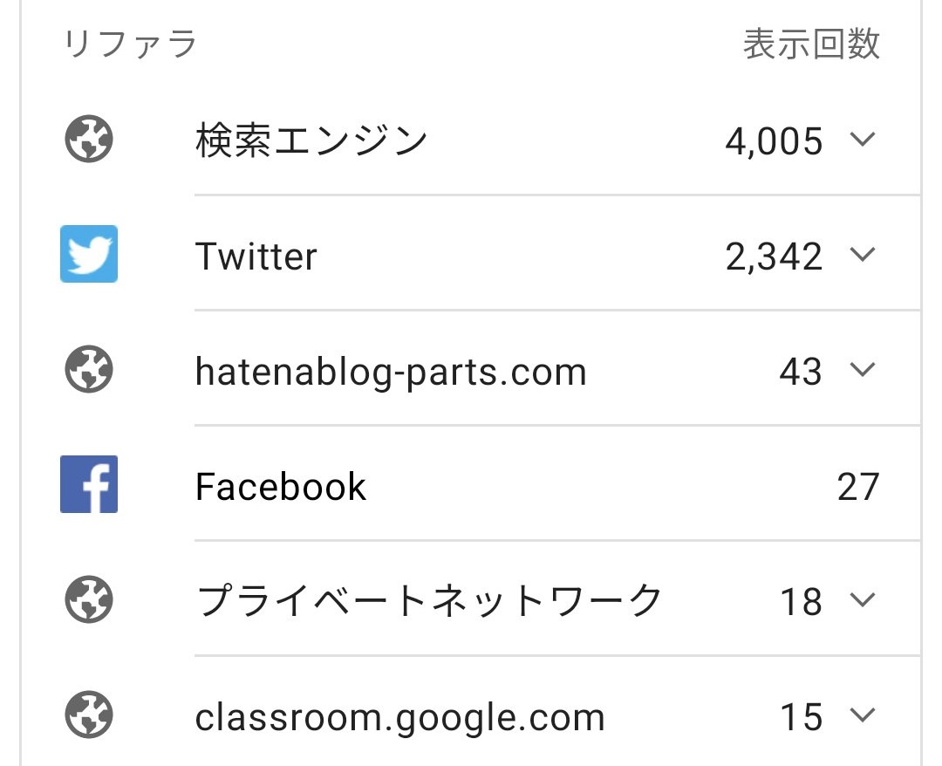This screenshot has width=942, height=766.
Task: Open the classroom.google.com referrer text
Action: click(x=400, y=717)
